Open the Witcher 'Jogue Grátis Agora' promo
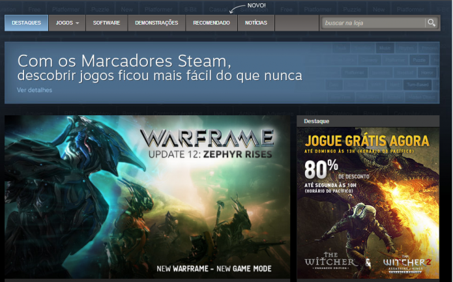 click(368, 203)
